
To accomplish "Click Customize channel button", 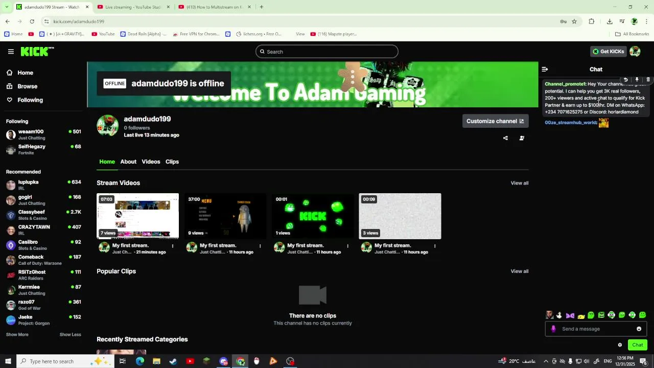I will click(495, 121).
